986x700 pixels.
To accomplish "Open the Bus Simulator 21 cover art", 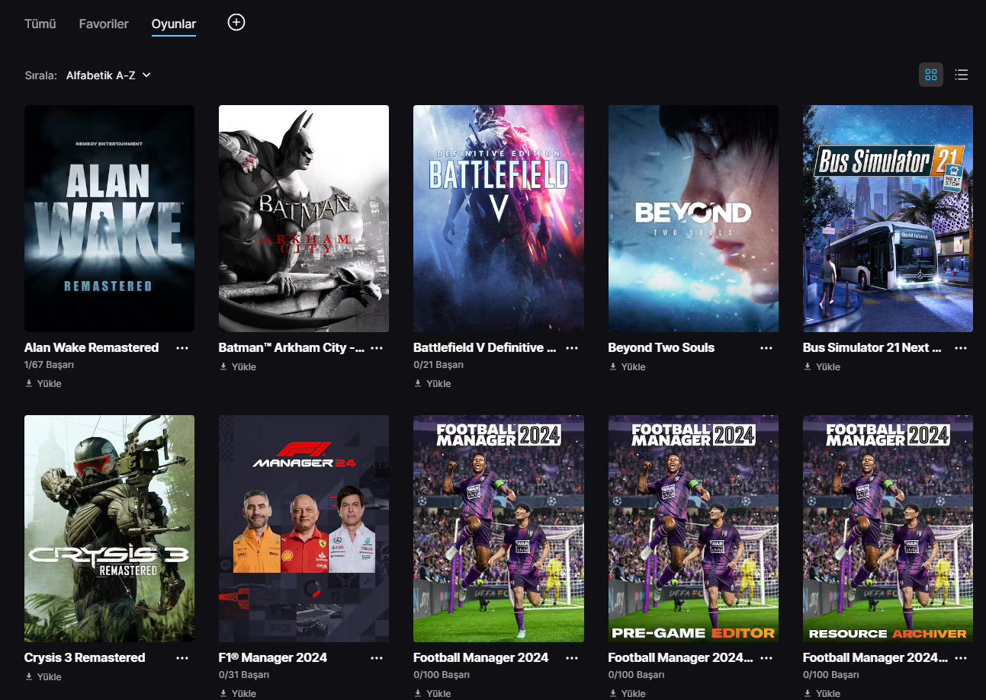I will [888, 219].
